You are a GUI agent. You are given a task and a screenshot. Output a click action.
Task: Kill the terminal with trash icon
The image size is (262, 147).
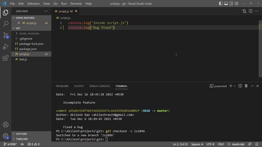coord(246,86)
